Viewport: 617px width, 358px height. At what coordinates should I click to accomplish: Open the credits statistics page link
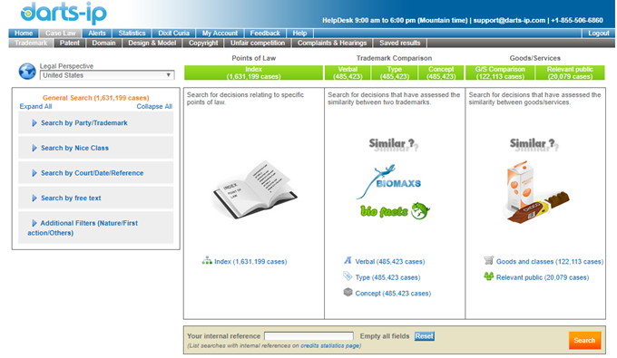coord(329,346)
